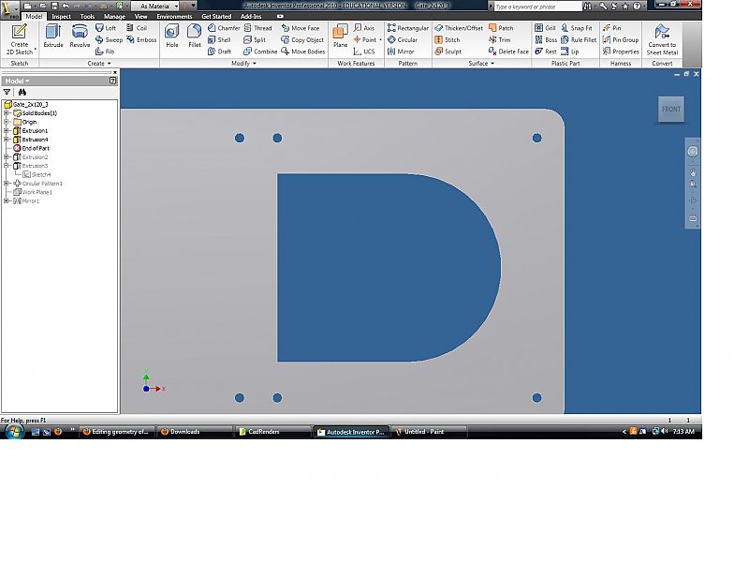Switch to the Inspect ribbon tab
Image resolution: width=749 pixels, height=562 pixels.
[x=61, y=16]
